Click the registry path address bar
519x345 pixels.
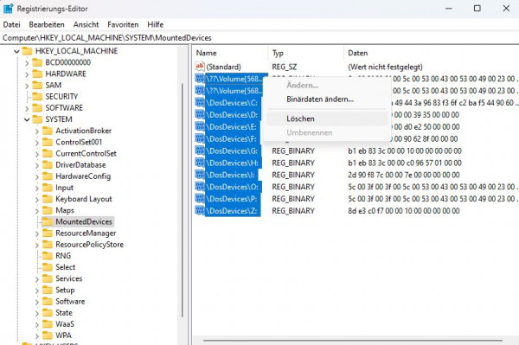click(259, 38)
